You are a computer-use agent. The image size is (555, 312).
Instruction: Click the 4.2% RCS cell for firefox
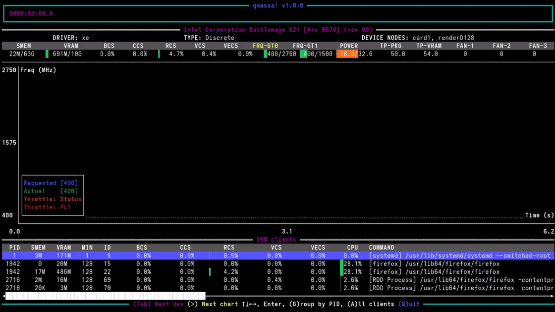coord(231,272)
